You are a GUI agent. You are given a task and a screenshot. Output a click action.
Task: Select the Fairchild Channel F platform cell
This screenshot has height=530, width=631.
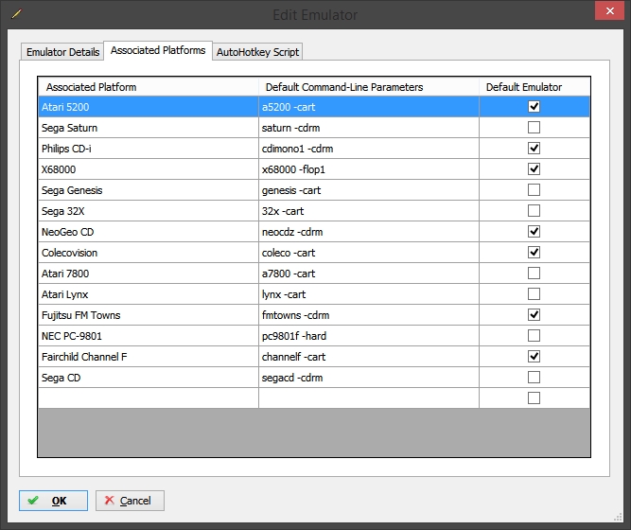point(149,357)
